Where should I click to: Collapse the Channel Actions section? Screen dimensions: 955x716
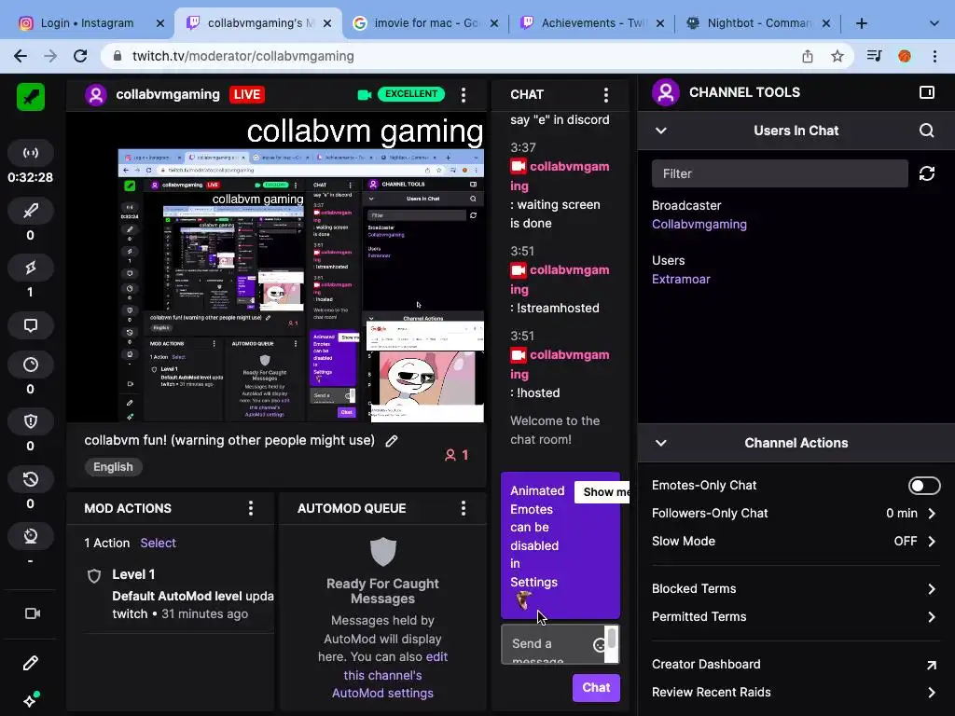tap(661, 443)
